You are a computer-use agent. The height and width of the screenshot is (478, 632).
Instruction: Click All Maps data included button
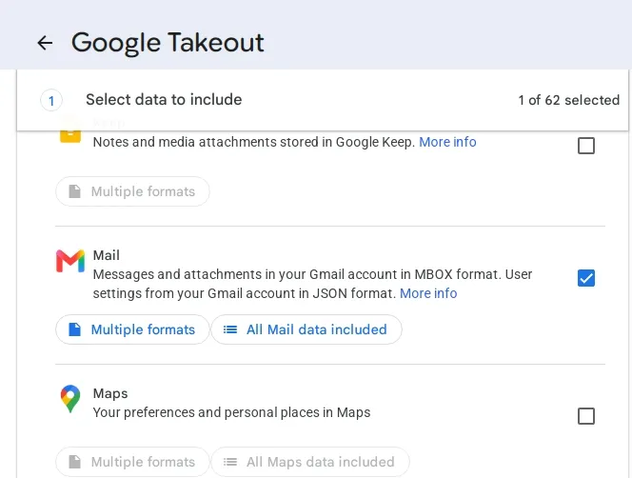click(310, 462)
